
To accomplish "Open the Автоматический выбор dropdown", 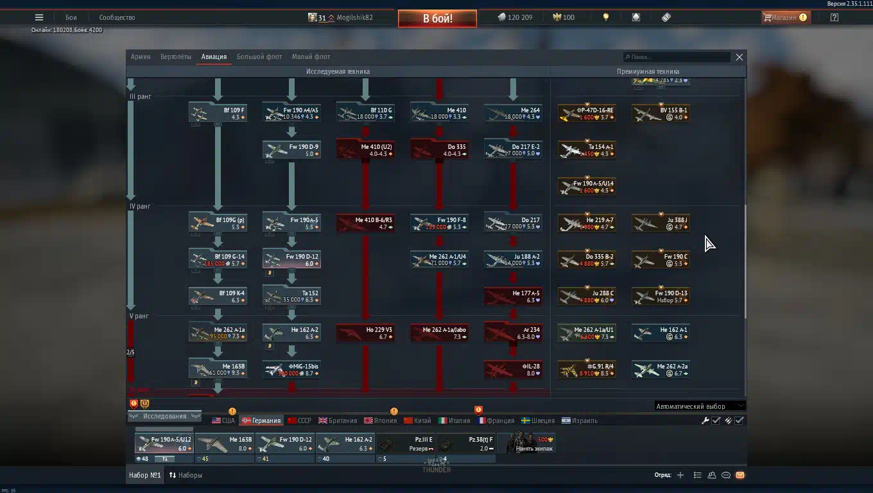I will point(700,406).
